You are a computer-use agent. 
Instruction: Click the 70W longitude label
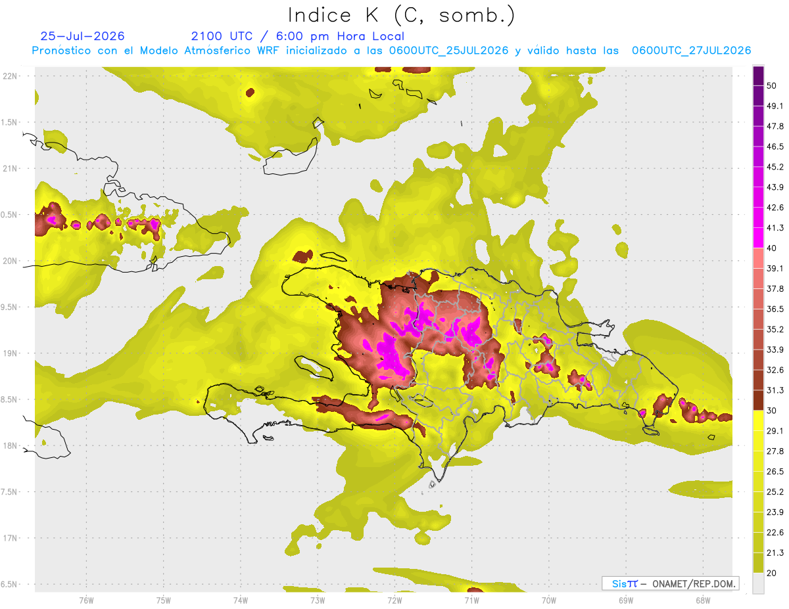[549, 600]
